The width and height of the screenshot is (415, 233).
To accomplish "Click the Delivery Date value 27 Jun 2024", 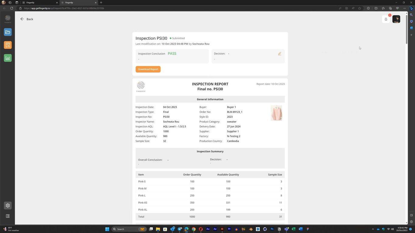I will 234,127.
